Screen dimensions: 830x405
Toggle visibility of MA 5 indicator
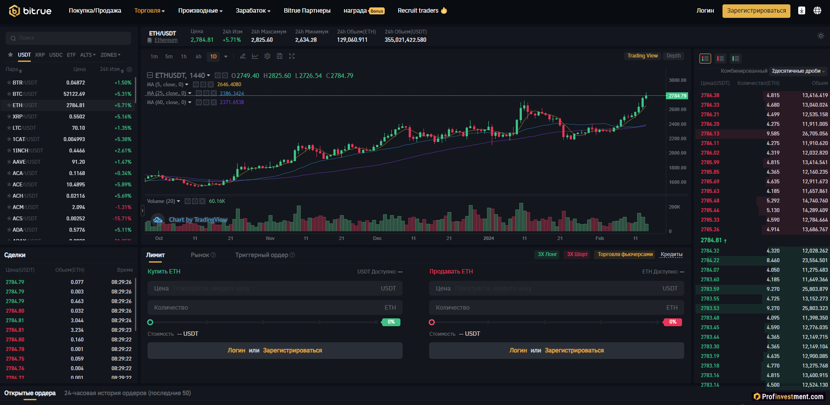(196, 84)
